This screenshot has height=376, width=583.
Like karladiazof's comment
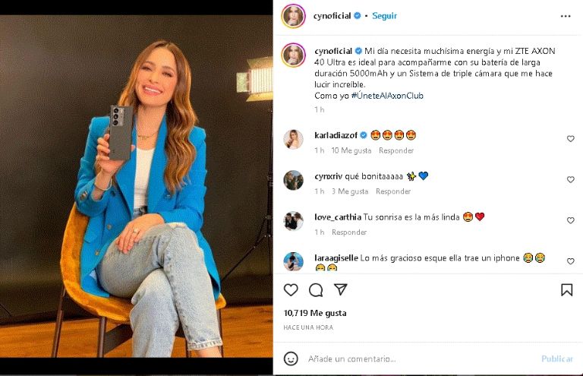click(571, 139)
